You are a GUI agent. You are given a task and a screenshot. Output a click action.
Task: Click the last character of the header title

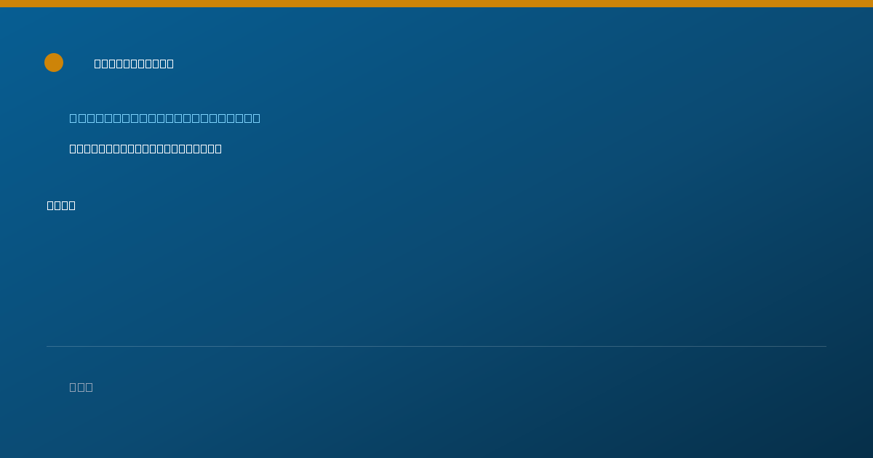coord(170,63)
